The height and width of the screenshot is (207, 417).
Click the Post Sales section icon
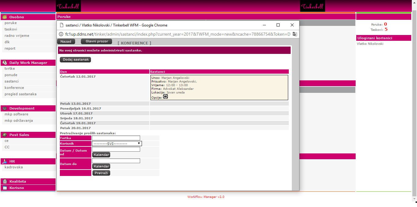click(5, 135)
